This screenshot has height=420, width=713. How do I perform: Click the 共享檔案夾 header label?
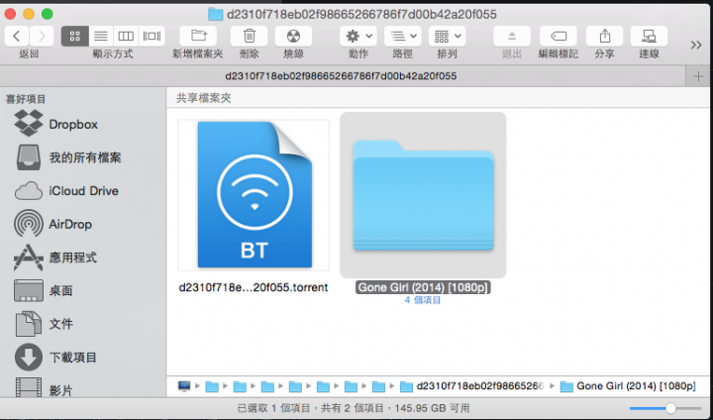(x=204, y=98)
